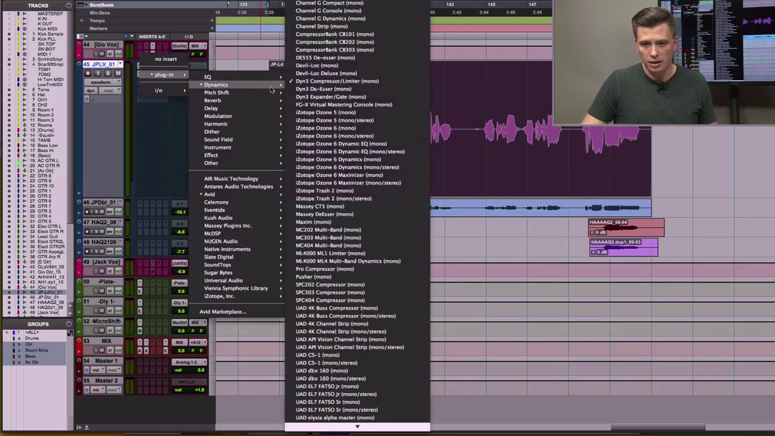Viewport: 775px width, 436px height.
Task: Open the i/o insert submenu
Action: tap(159, 91)
